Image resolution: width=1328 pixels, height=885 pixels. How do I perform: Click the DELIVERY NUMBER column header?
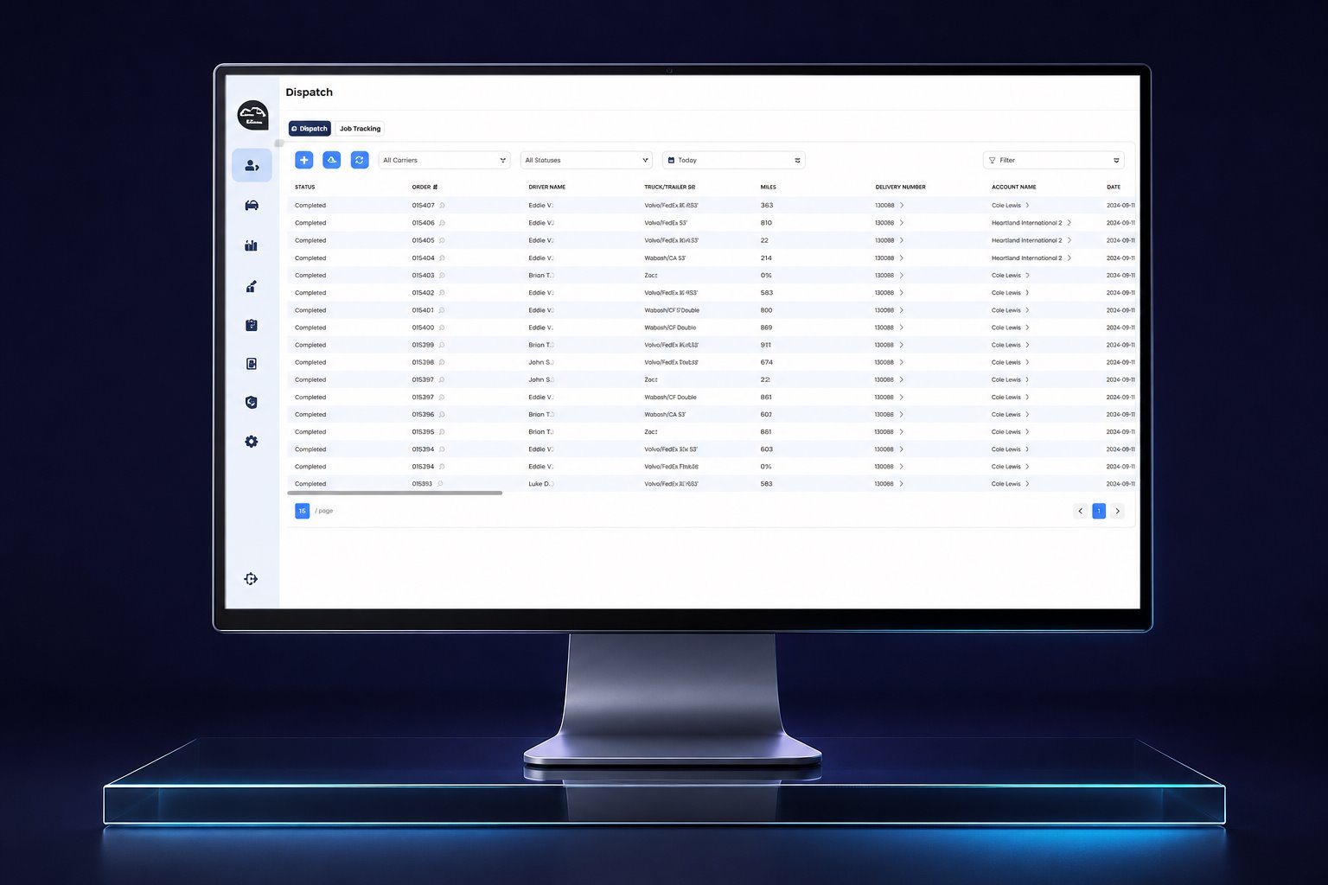(900, 187)
